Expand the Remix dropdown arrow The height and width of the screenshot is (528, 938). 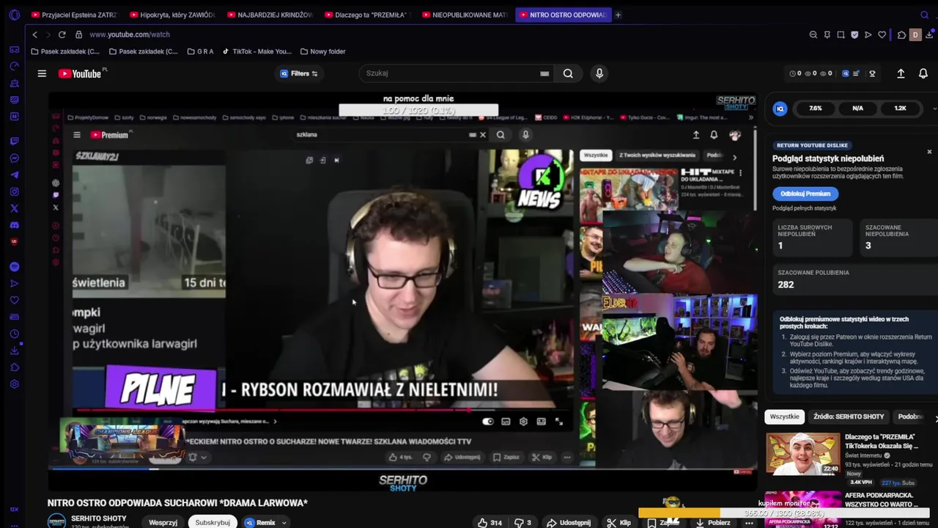tap(284, 522)
